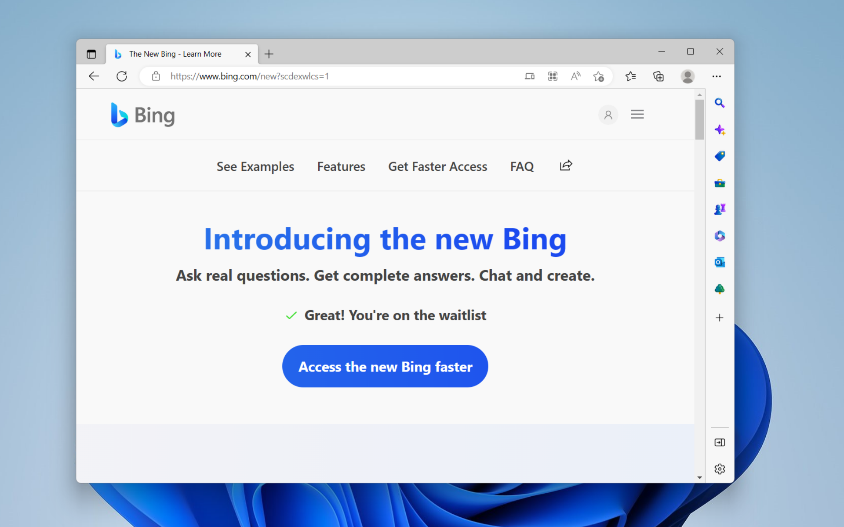Open Settings and more menu
This screenshot has height=527, width=844.
click(717, 76)
